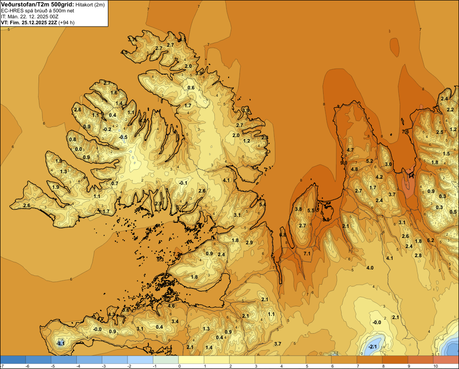Click the legend swatch between 4 and 5
The width and height of the screenshot is (459, 369).
click(x=293, y=360)
